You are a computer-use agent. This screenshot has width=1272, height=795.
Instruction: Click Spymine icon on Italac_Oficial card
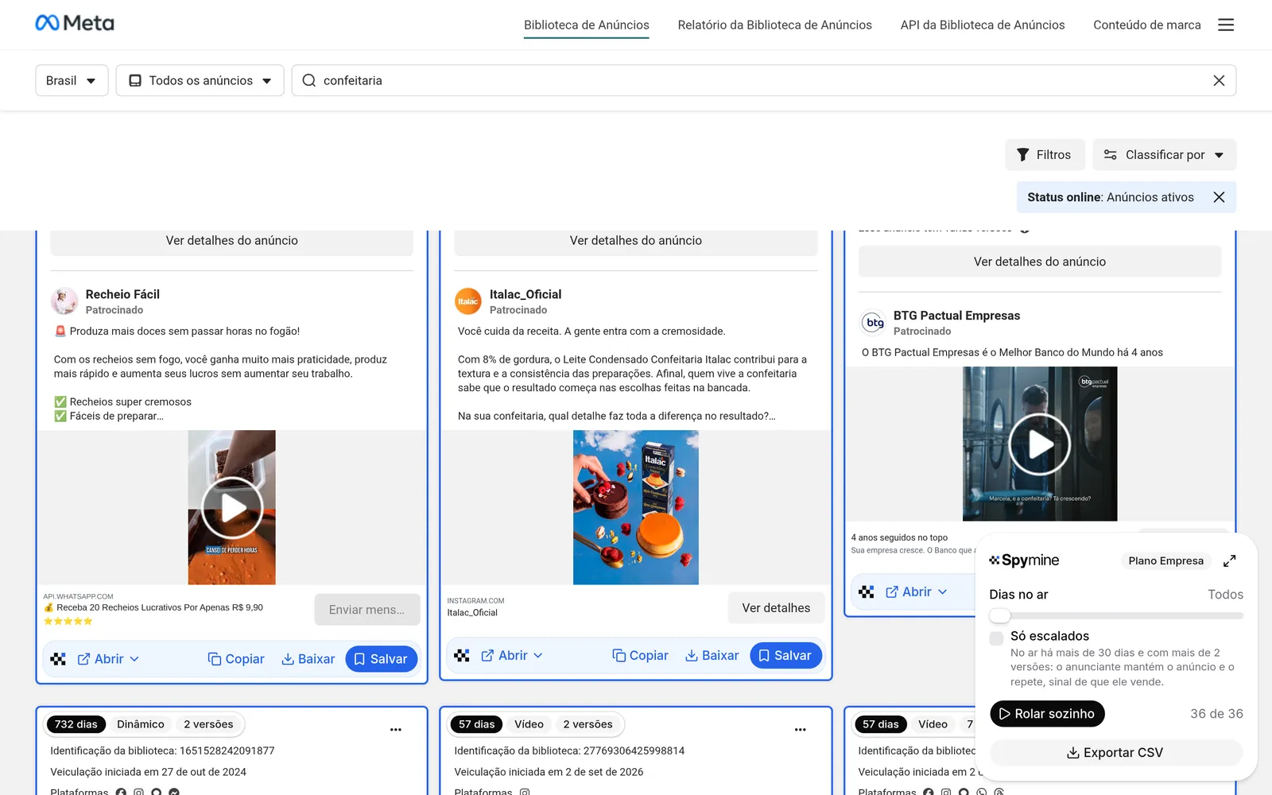[x=462, y=656]
